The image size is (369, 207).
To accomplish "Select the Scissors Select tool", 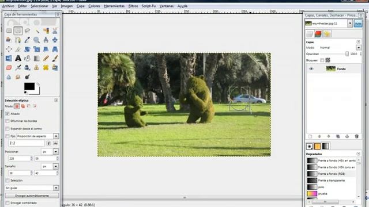I will 55,30.
